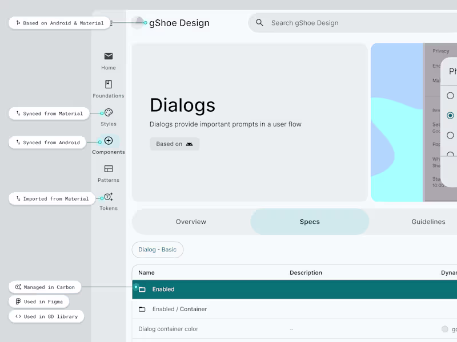Click the Dialog container color swatch
This screenshot has width=457, height=342.
point(444,329)
